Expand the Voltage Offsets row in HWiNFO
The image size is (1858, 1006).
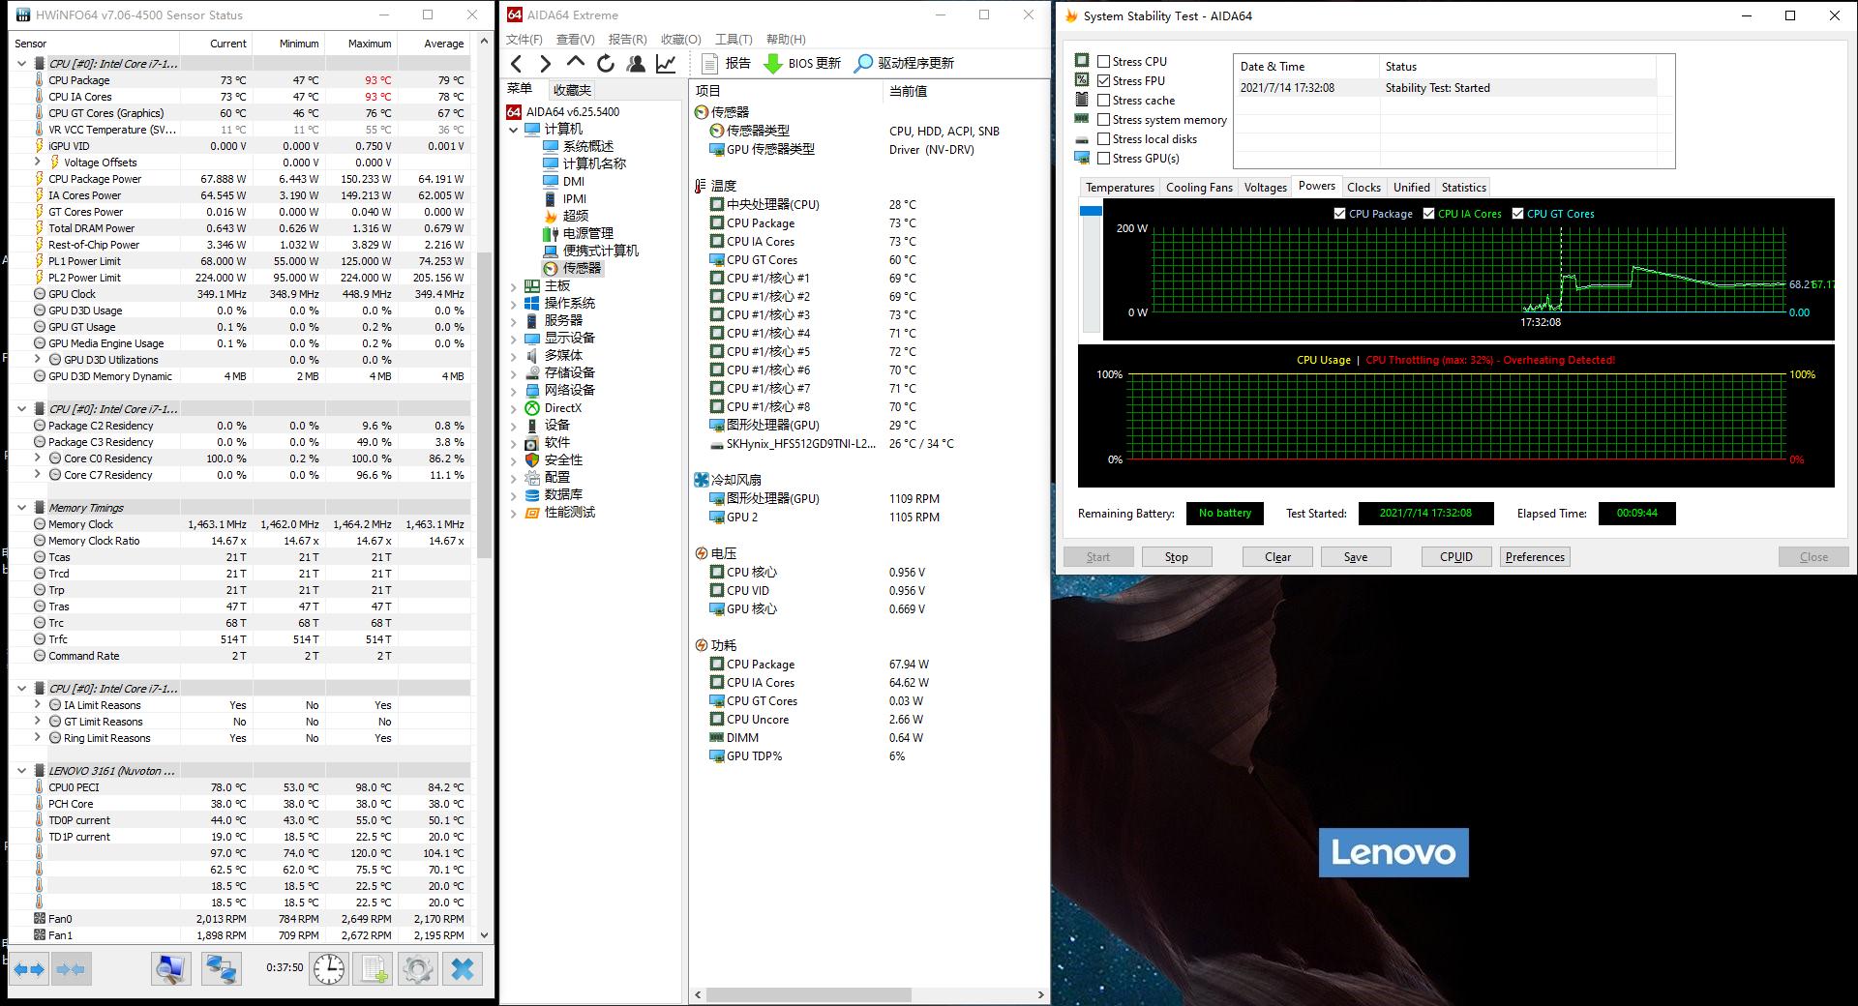(x=38, y=163)
